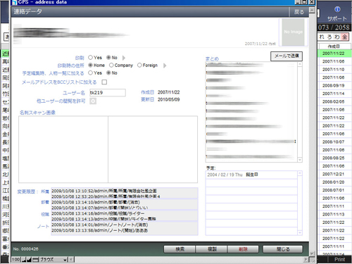
Task: Click the No Image photo placeholder
Action: point(294,32)
